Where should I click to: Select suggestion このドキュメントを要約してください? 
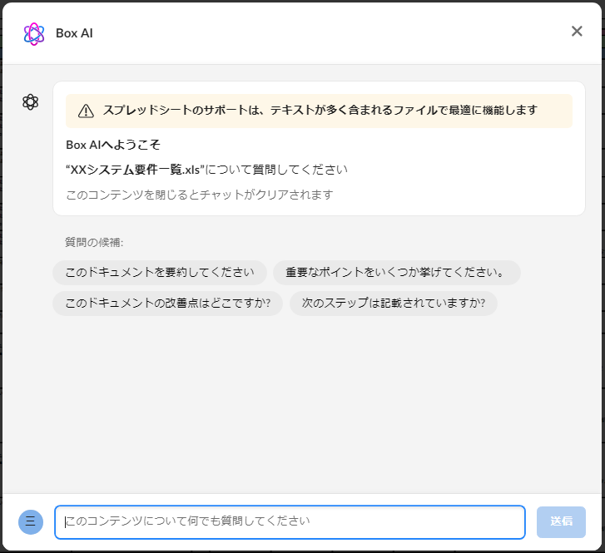[x=160, y=273]
